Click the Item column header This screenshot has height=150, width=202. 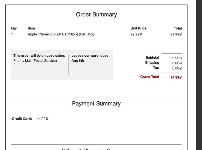point(31,28)
